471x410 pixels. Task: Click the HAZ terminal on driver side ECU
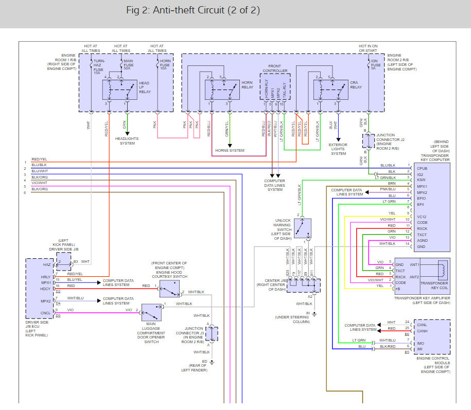(x=47, y=265)
